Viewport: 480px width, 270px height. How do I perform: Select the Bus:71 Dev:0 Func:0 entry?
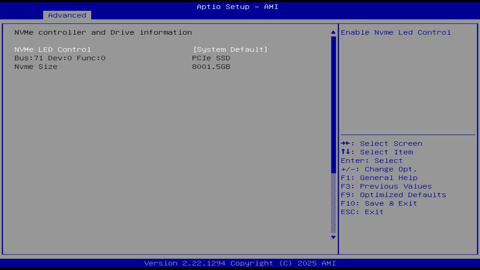[60, 58]
